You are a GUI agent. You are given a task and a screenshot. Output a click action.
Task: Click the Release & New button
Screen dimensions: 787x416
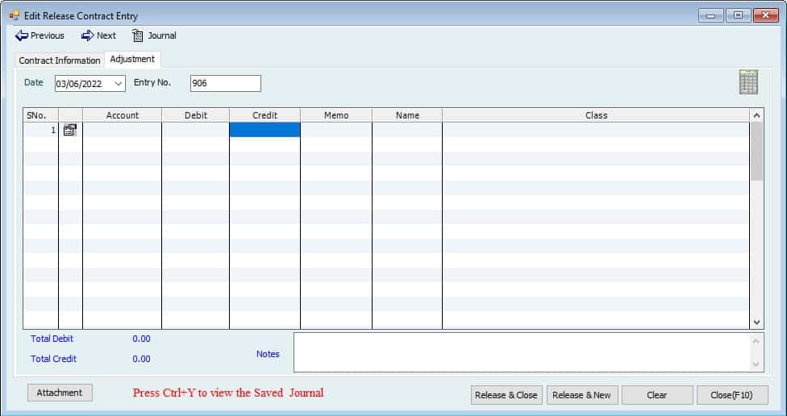(x=581, y=395)
